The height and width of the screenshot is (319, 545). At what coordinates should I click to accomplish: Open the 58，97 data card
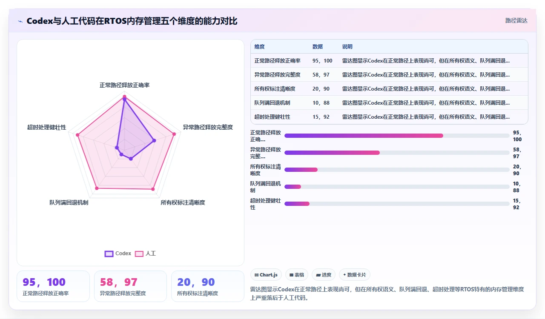(x=130, y=286)
